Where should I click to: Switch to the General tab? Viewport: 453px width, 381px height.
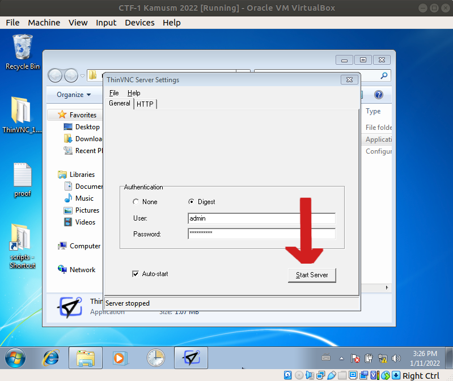click(120, 103)
